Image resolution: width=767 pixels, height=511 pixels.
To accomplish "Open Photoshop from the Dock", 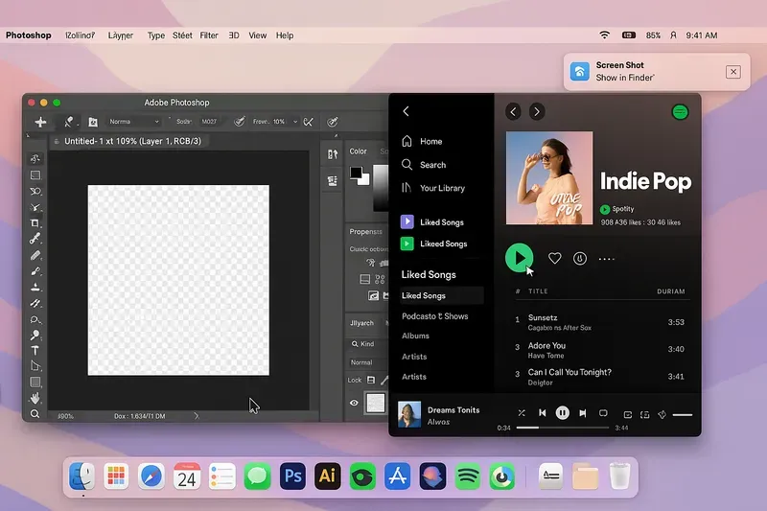I will pyautogui.click(x=292, y=476).
